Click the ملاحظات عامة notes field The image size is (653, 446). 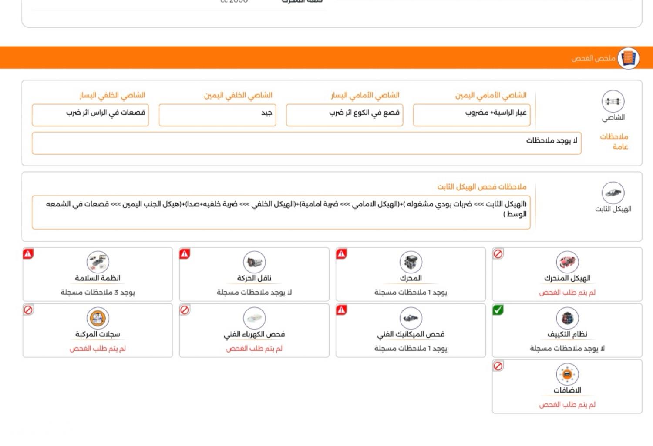pos(306,143)
